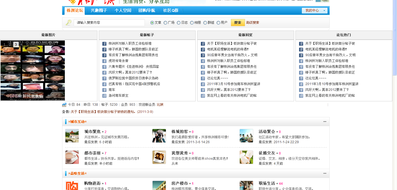Viewport: 397px width, 190px height.
Task: Open 这论坛真~~~~ in 最新回复
Action: pyautogui.click(x=218, y=78)
